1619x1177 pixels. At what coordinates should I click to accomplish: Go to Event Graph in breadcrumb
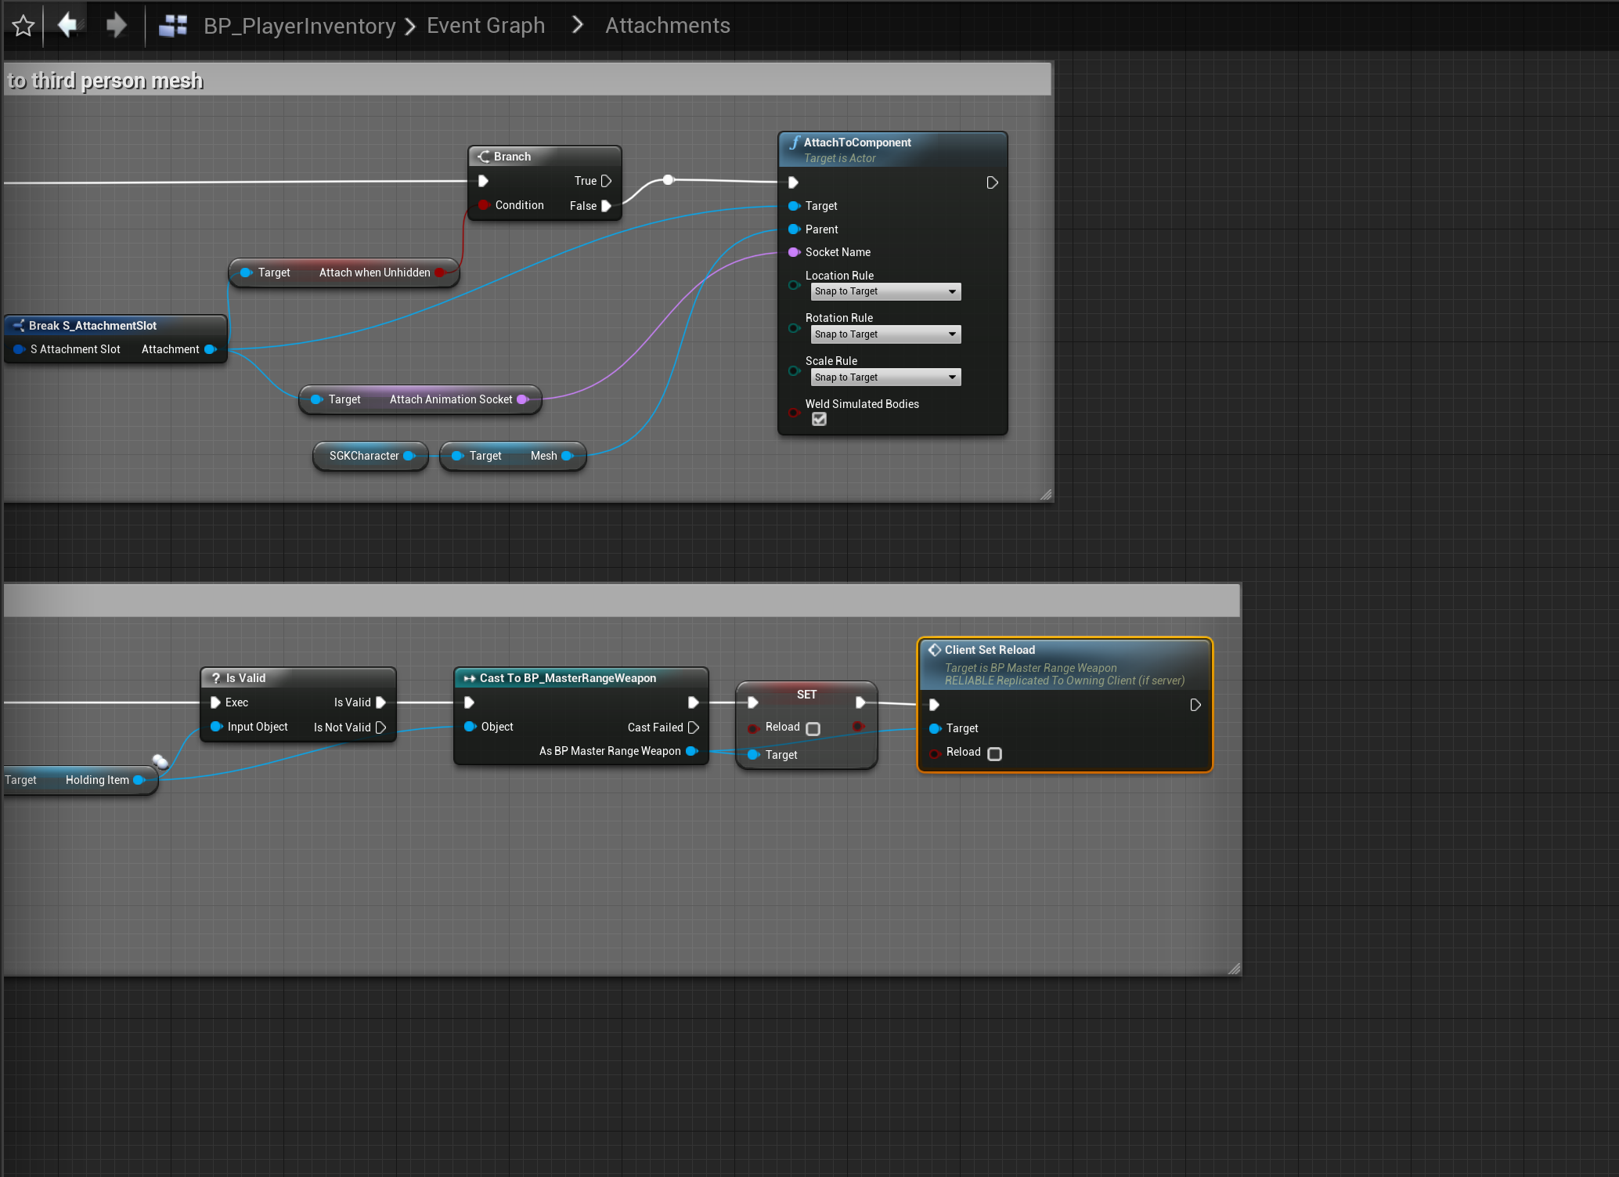click(x=485, y=26)
